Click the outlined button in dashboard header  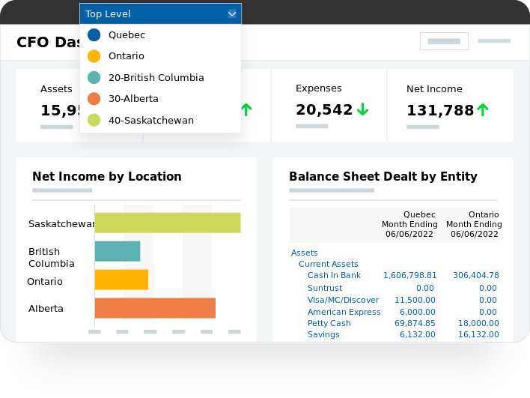pyautogui.click(x=444, y=41)
